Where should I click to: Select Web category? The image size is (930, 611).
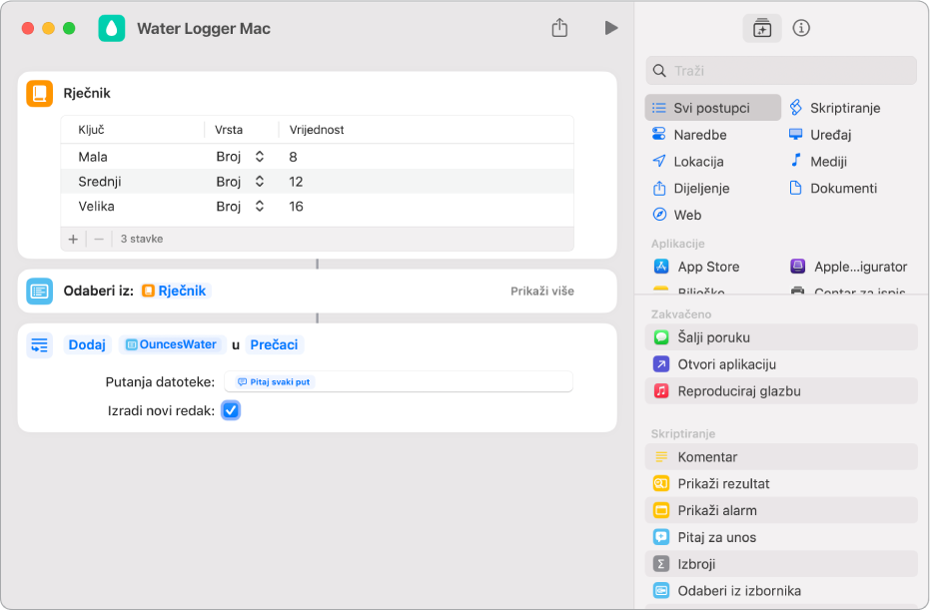[676, 215]
